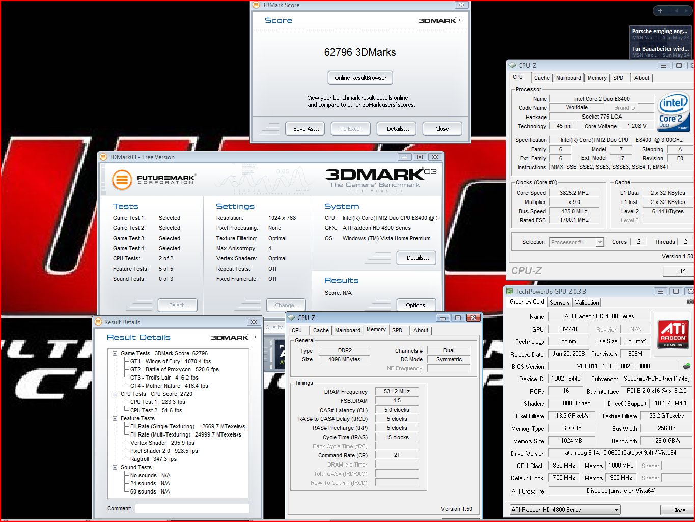Select the Fill Rate (Single-Texturing) row

pyautogui.click(x=187, y=426)
